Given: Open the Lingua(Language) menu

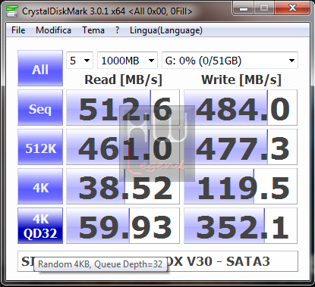Looking at the screenshot, I should (x=166, y=30).
